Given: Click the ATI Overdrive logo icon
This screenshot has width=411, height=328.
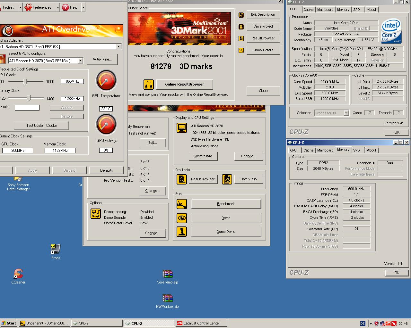Looking at the screenshot, I should pos(7,31).
